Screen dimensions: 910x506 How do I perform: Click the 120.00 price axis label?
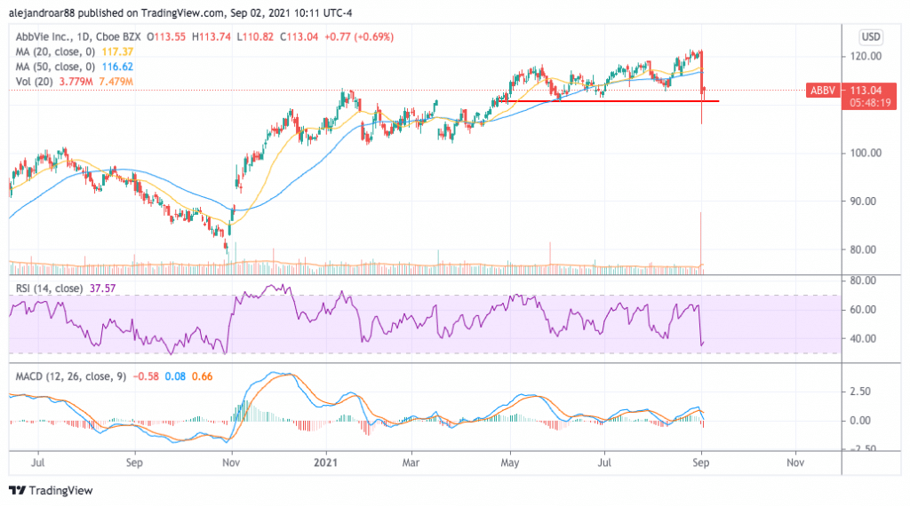(x=866, y=56)
